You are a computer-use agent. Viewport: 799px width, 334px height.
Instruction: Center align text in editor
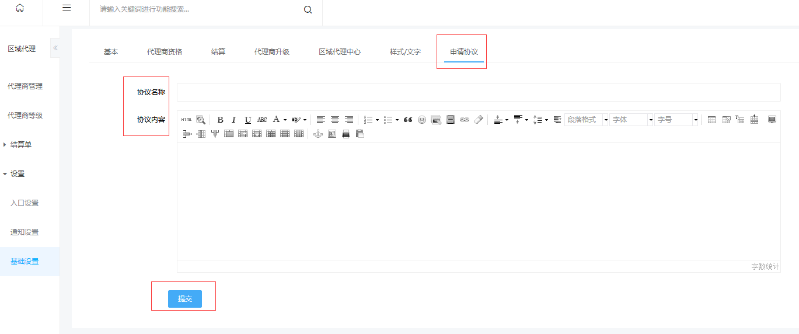coord(335,120)
